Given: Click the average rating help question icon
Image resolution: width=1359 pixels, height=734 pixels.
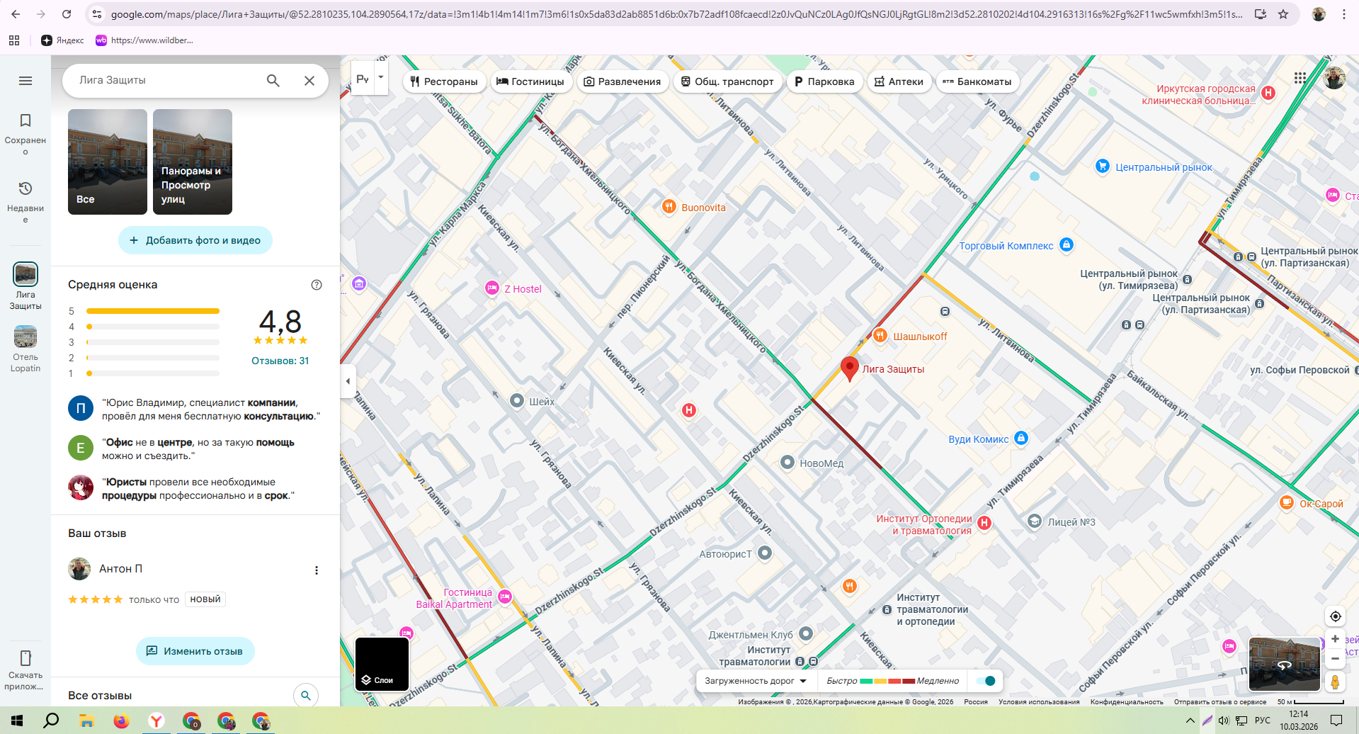Looking at the screenshot, I should tap(317, 285).
